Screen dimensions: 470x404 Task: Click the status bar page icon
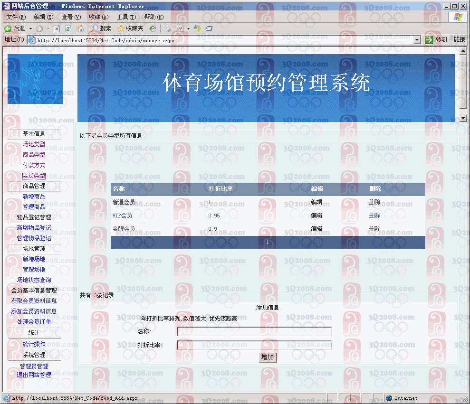click(6, 398)
